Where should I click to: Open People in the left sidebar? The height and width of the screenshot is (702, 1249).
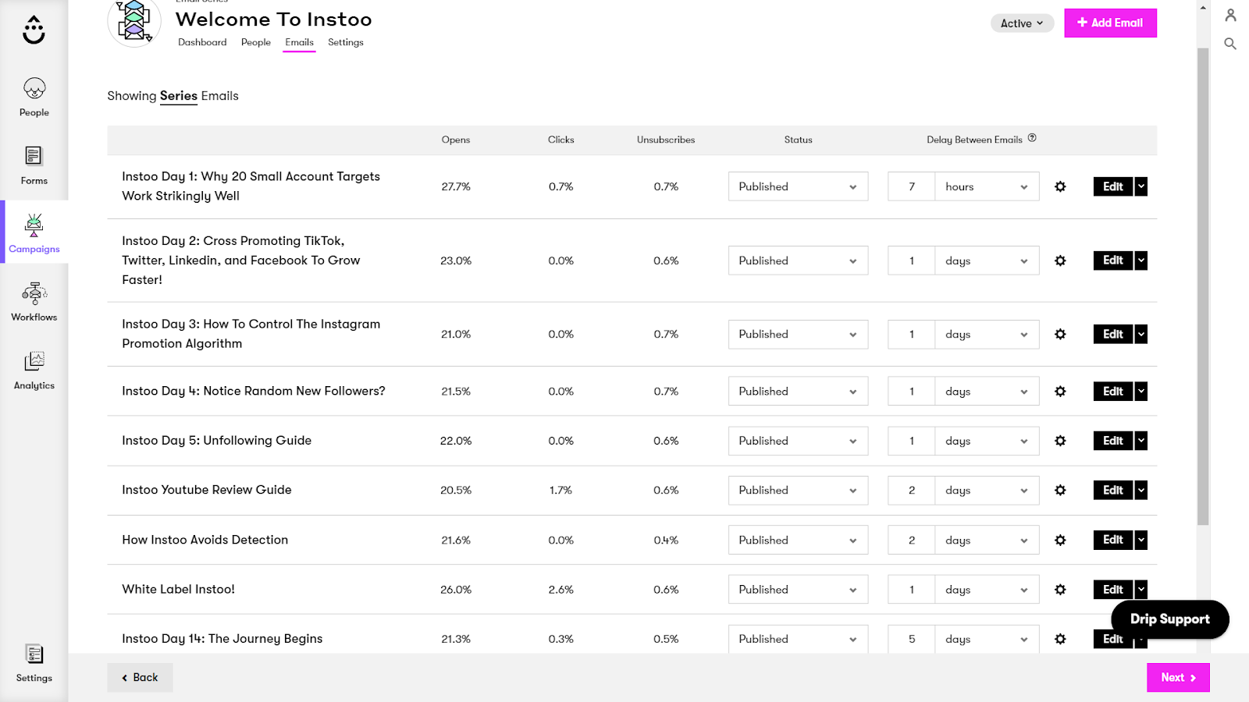(34, 97)
